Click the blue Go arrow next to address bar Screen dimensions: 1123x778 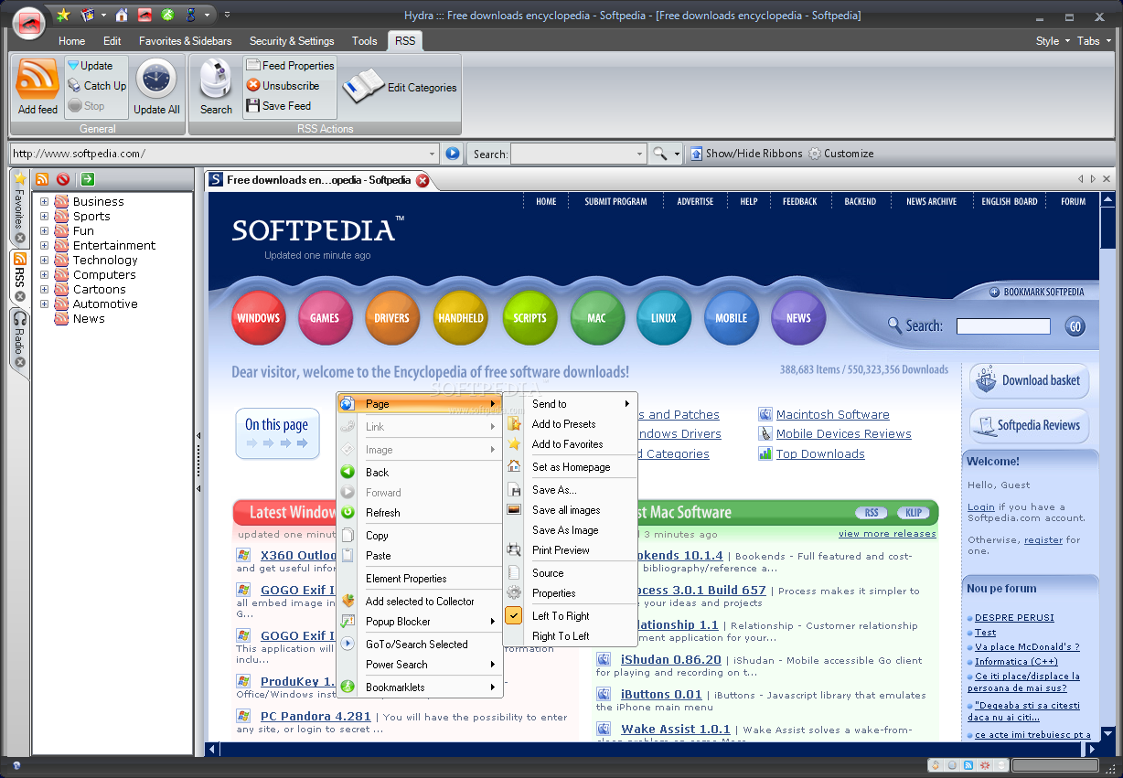[x=452, y=154]
